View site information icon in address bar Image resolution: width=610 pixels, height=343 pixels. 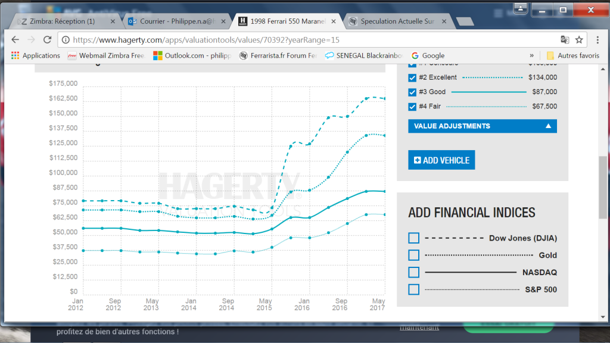click(66, 40)
